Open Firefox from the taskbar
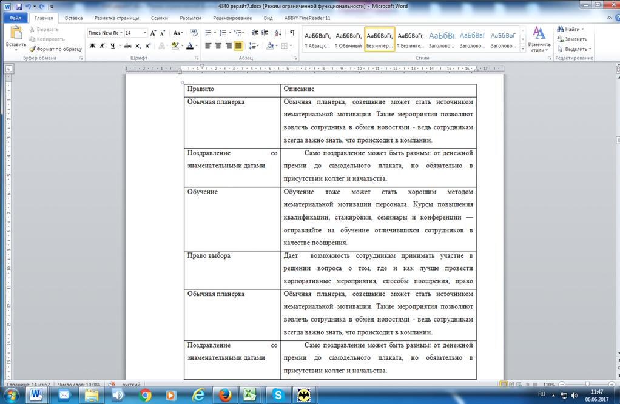This screenshot has height=404, width=620. pyautogui.click(x=224, y=395)
